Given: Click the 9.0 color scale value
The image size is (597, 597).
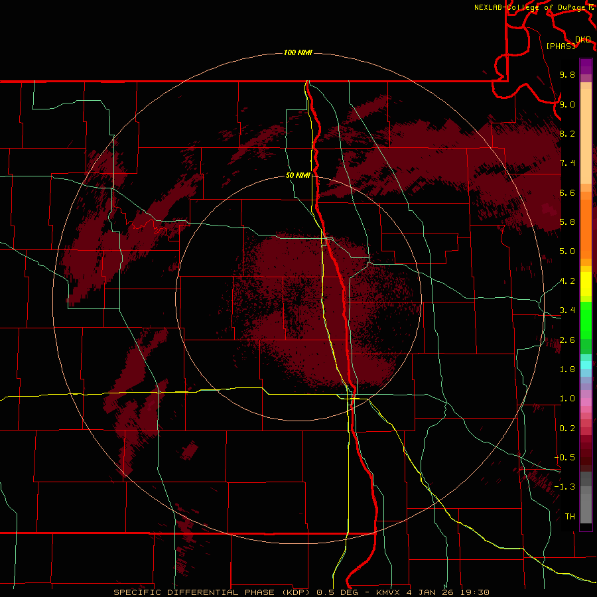Looking at the screenshot, I should point(567,104).
